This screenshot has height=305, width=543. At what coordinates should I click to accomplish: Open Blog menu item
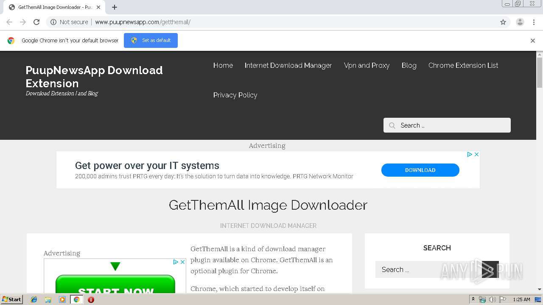tap(409, 65)
